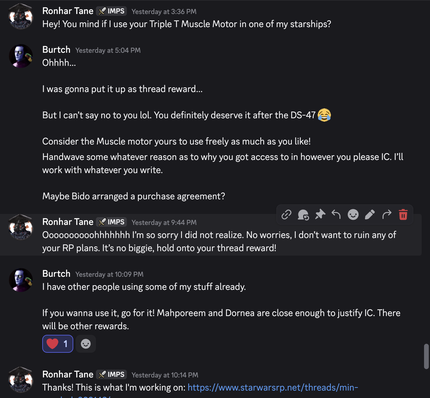Image resolution: width=430 pixels, height=398 pixels.
Task: Click Burtch's username at 5:04 PM message
Action: (x=56, y=50)
